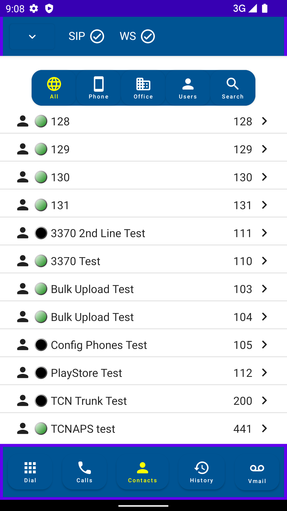Tap the WS status check icon

pyautogui.click(x=148, y=36)
